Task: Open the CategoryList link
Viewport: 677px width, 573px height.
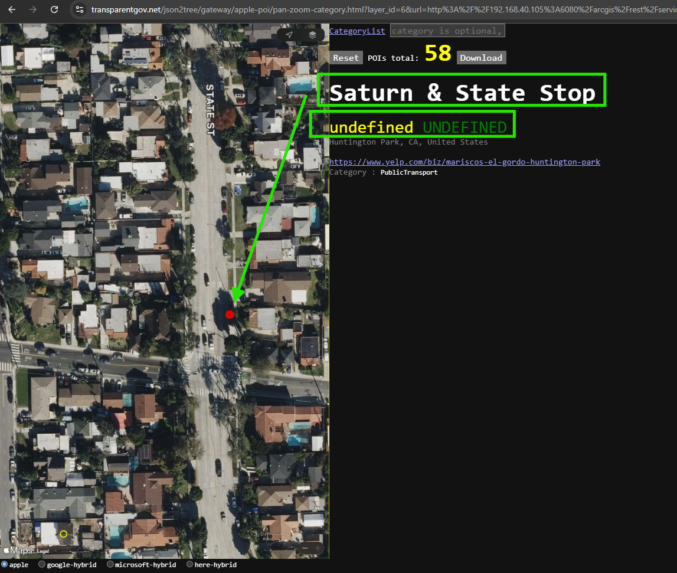Action: coord(357,31)
